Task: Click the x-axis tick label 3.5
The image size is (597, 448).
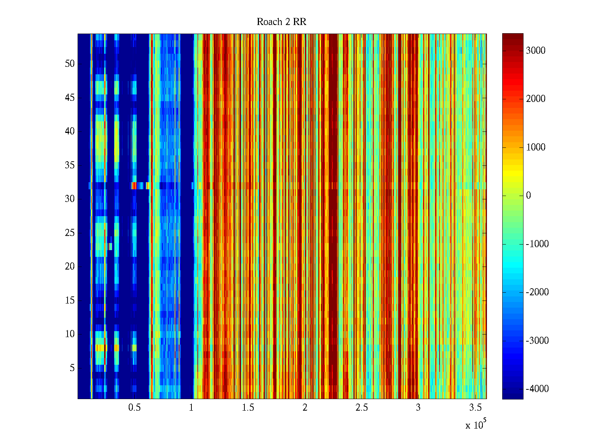Action: [x=475, y=408]
